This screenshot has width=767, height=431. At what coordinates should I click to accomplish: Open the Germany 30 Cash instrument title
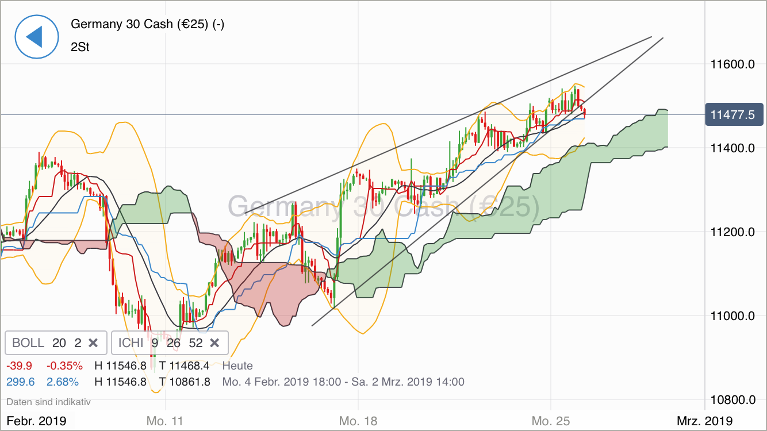pyautogui.click(x=146, y=24)
